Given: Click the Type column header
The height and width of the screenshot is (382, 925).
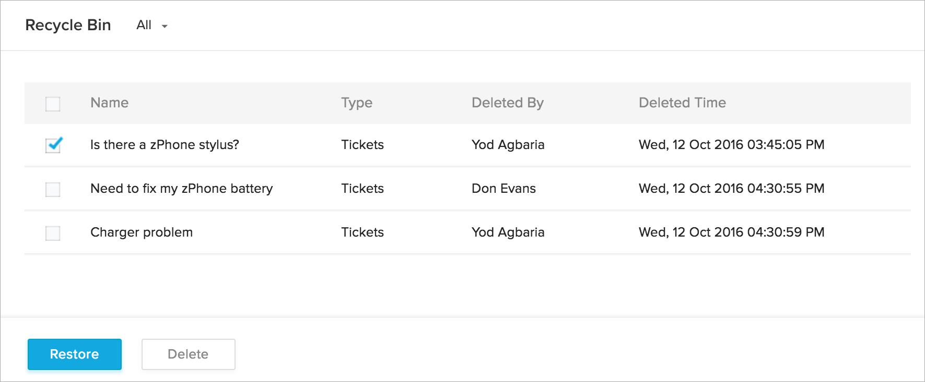Looking at the screenshot, I should (357, 103).
